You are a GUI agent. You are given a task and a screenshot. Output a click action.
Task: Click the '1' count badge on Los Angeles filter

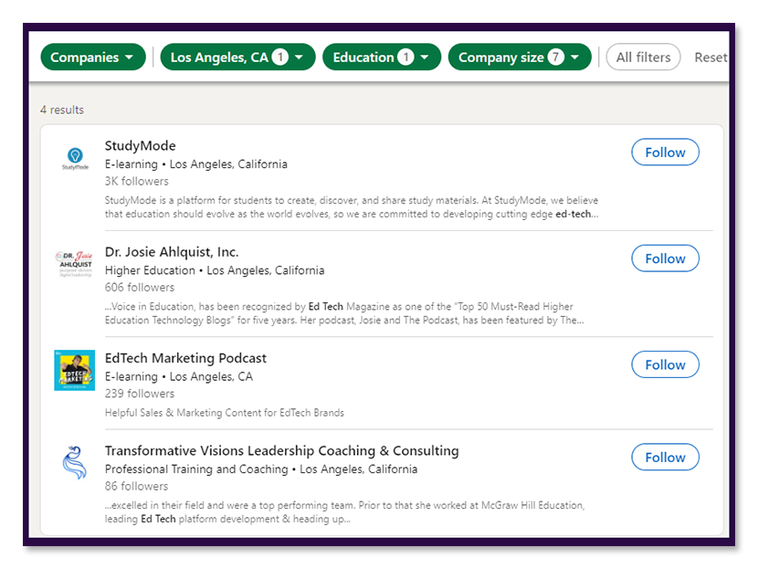click(x=279, y=57)
